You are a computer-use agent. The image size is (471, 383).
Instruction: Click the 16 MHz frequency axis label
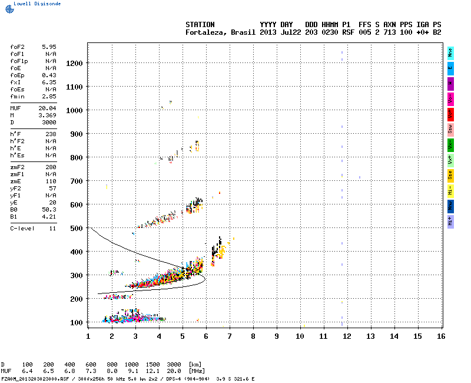click(441, 336)
